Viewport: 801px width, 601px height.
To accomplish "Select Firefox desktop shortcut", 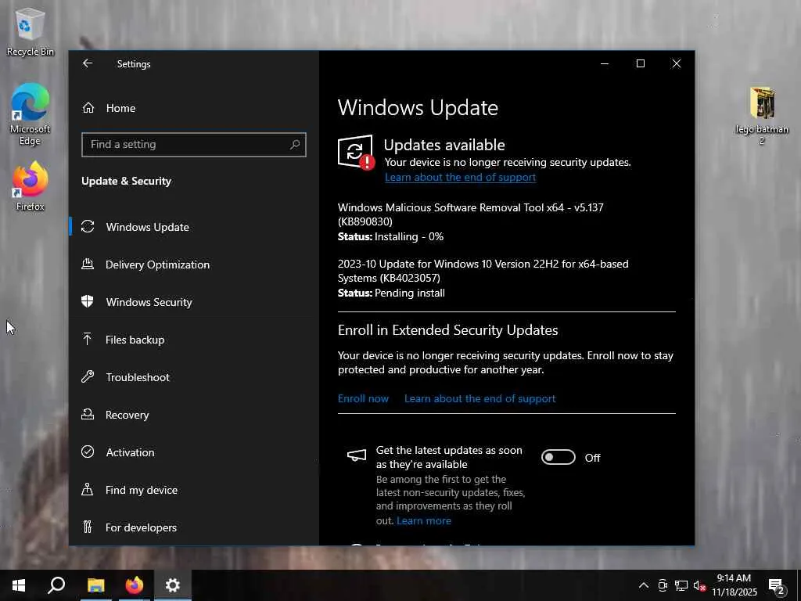I will 31,186.
